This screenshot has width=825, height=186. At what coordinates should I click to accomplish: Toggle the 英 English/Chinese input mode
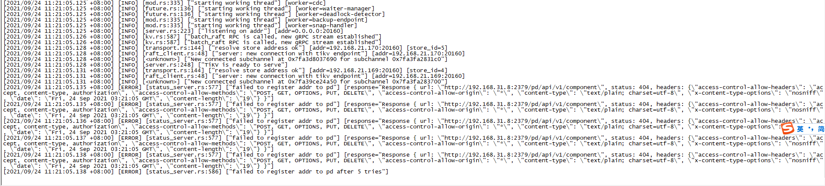(800, 129)
